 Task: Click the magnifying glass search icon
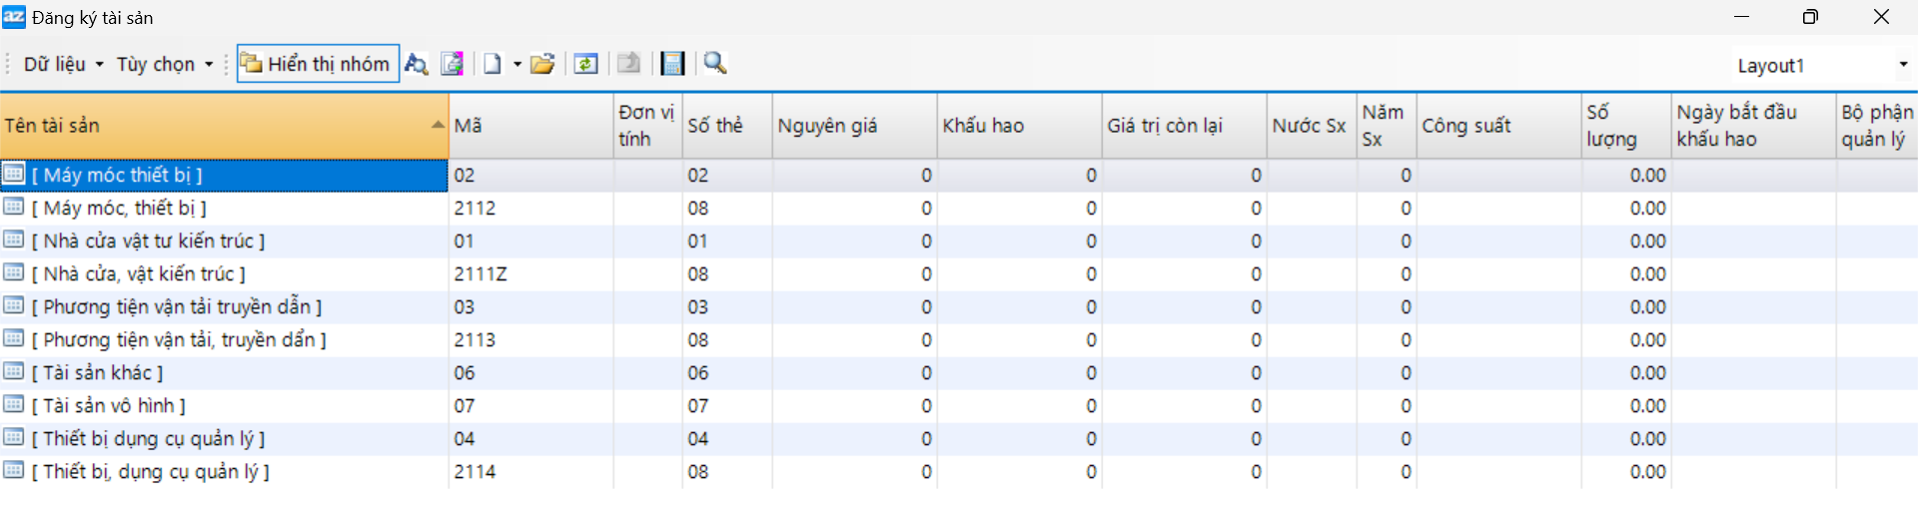pos(715,64)
